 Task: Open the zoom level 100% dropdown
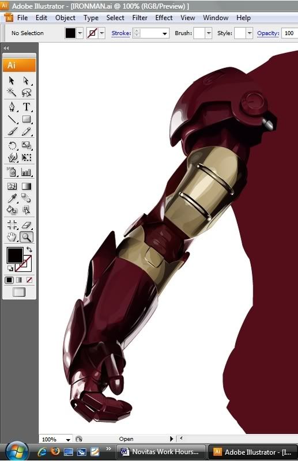coord(68,440)
